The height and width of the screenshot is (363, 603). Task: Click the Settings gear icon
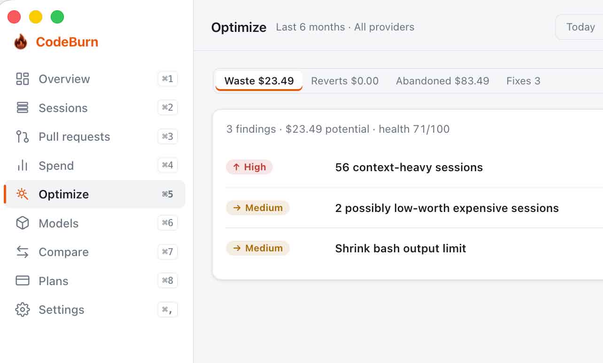(23, 310)
